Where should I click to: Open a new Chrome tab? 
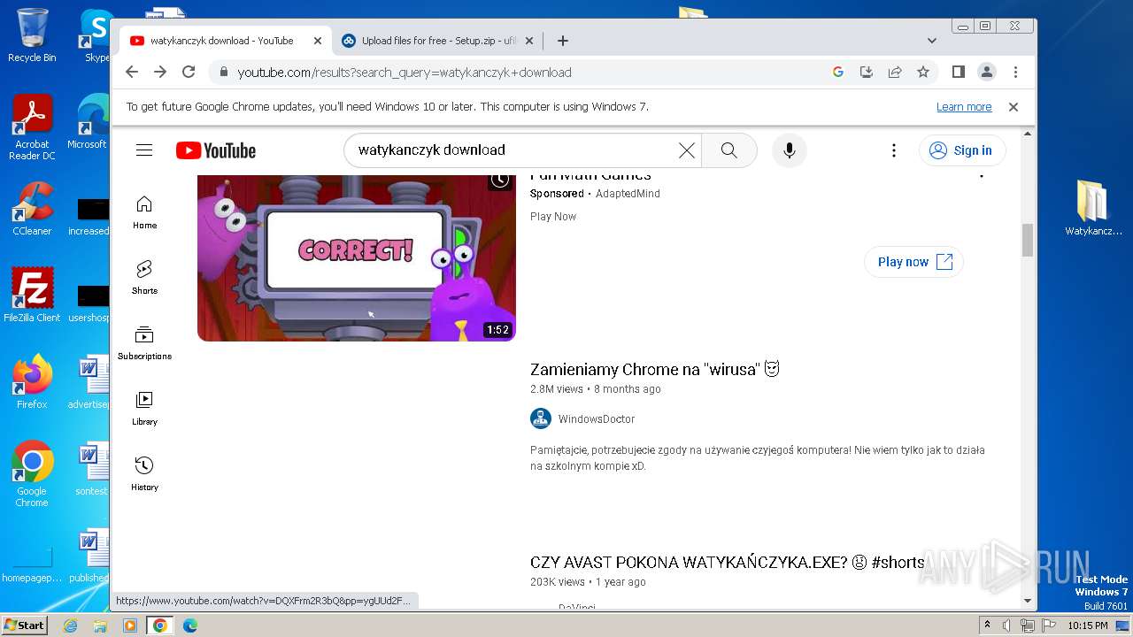click(562, 41)
